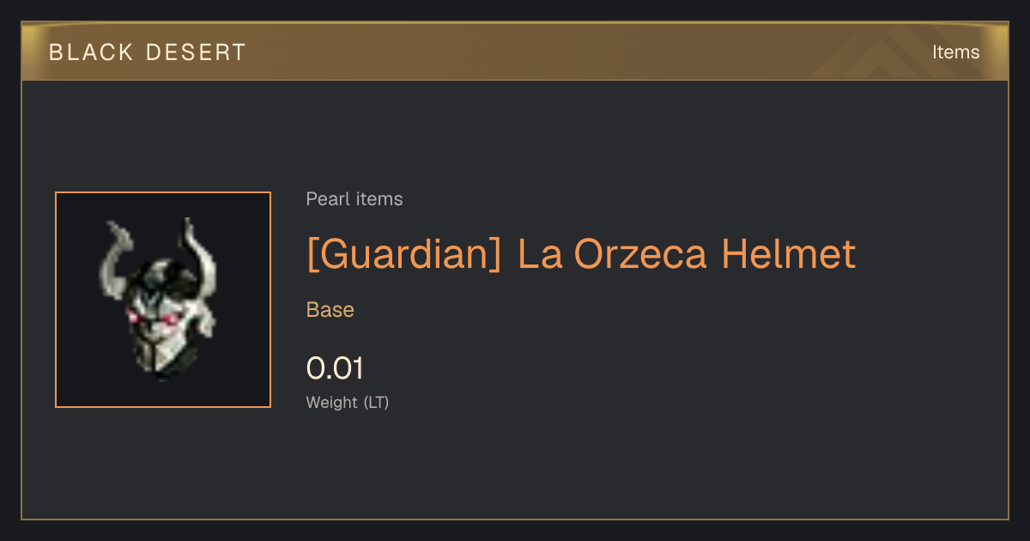Click the word Pearl above the title

coord(325,199)
